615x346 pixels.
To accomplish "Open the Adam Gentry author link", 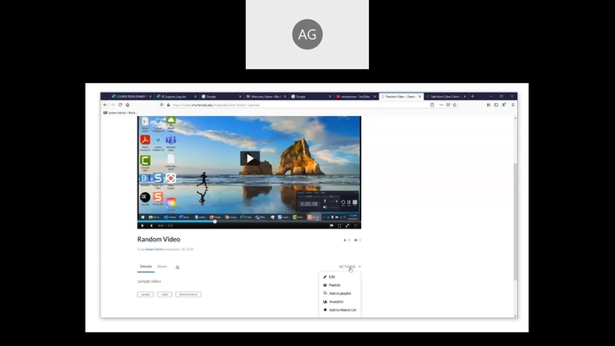I will pos(155,249).
